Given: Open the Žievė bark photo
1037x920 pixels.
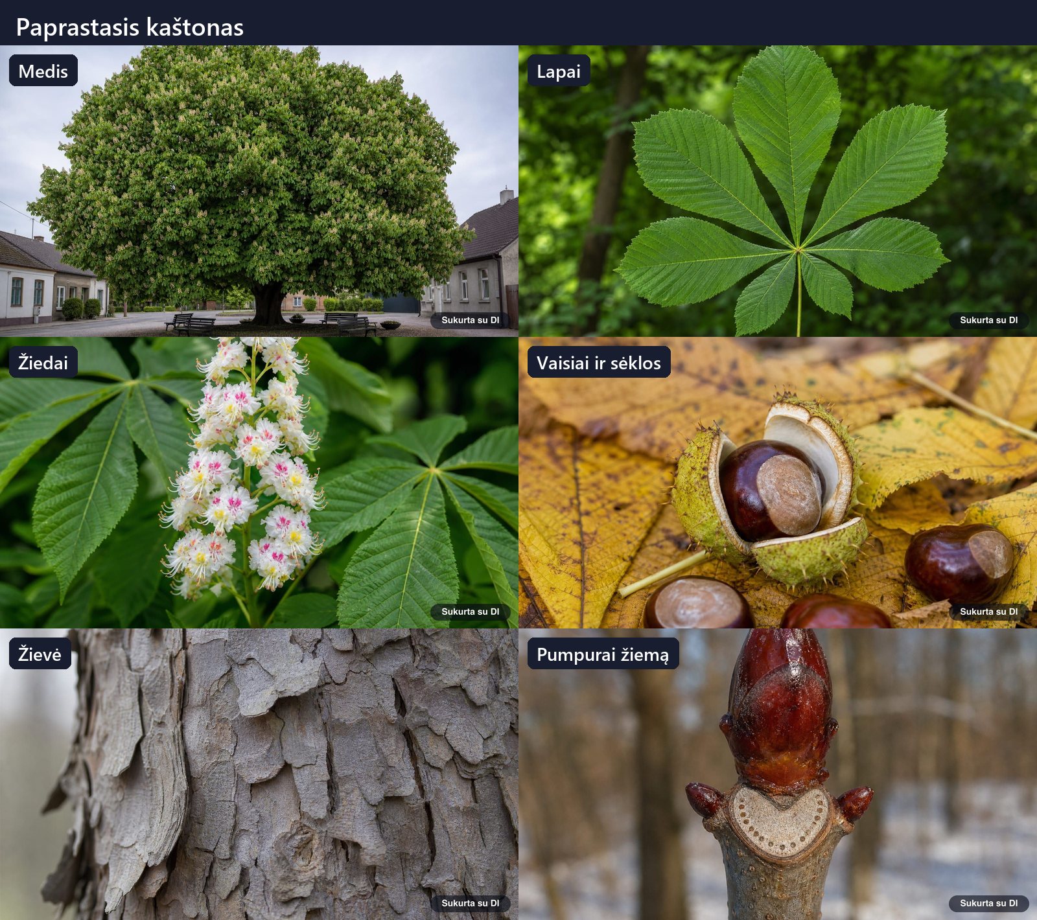Looking at the screenshot, I should point(259,774).
